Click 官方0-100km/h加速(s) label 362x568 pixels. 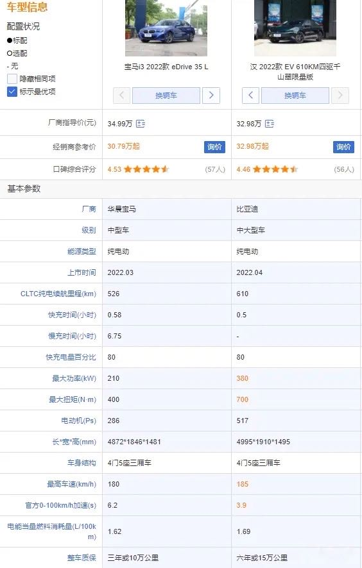pyautogui.click(x=60, y=505)
